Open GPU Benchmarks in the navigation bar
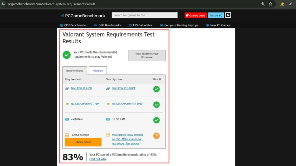The height and width of the screenshot is (166, 296). tap(108, 25)
